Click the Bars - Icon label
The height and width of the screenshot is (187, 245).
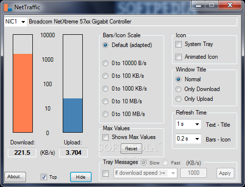(218, 140)
